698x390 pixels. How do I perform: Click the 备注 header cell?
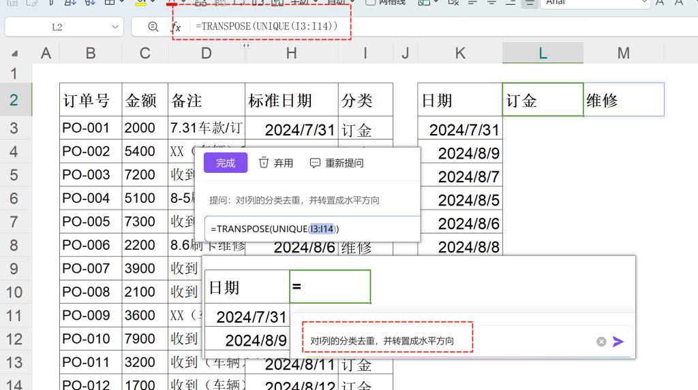(206, 99)
